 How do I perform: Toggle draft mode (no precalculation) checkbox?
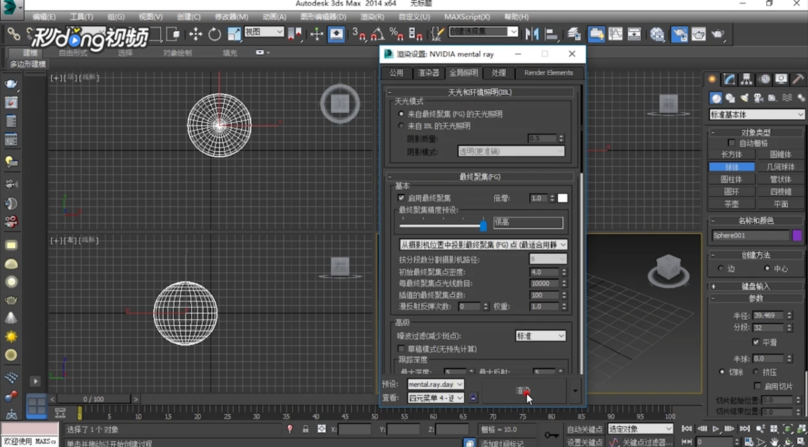401,349
